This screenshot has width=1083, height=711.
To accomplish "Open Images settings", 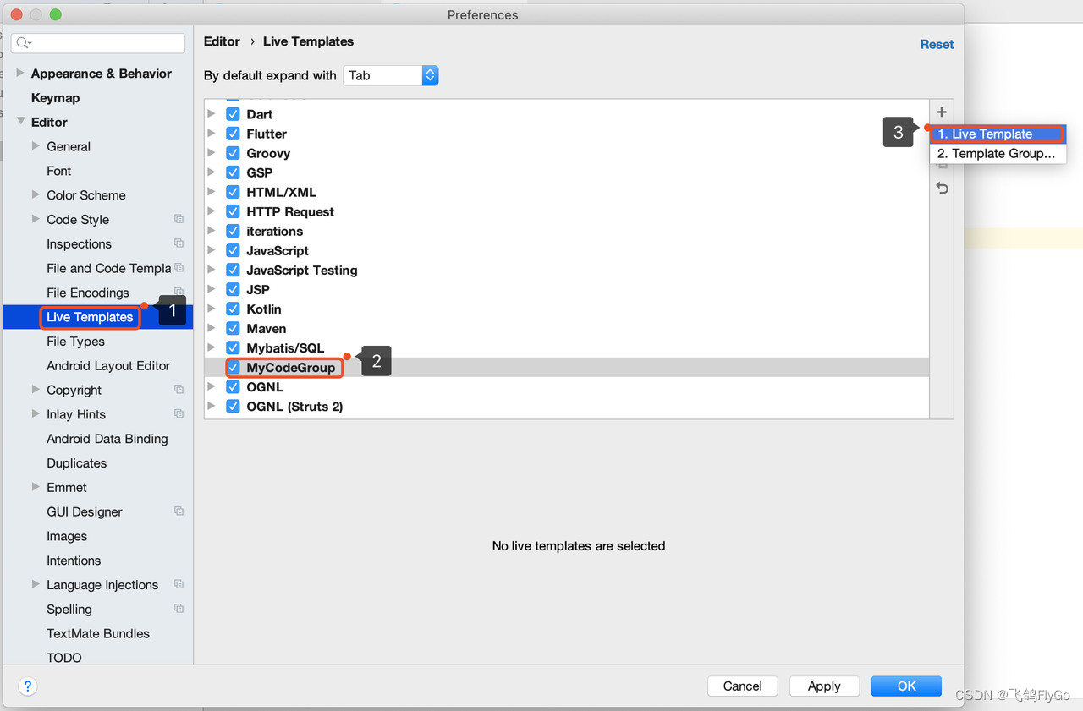I will (67, 536).
